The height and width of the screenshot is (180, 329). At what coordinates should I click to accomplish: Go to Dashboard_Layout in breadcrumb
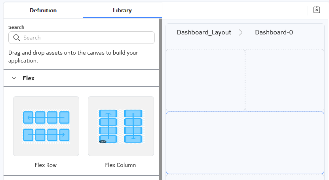[x=204, y=32]
